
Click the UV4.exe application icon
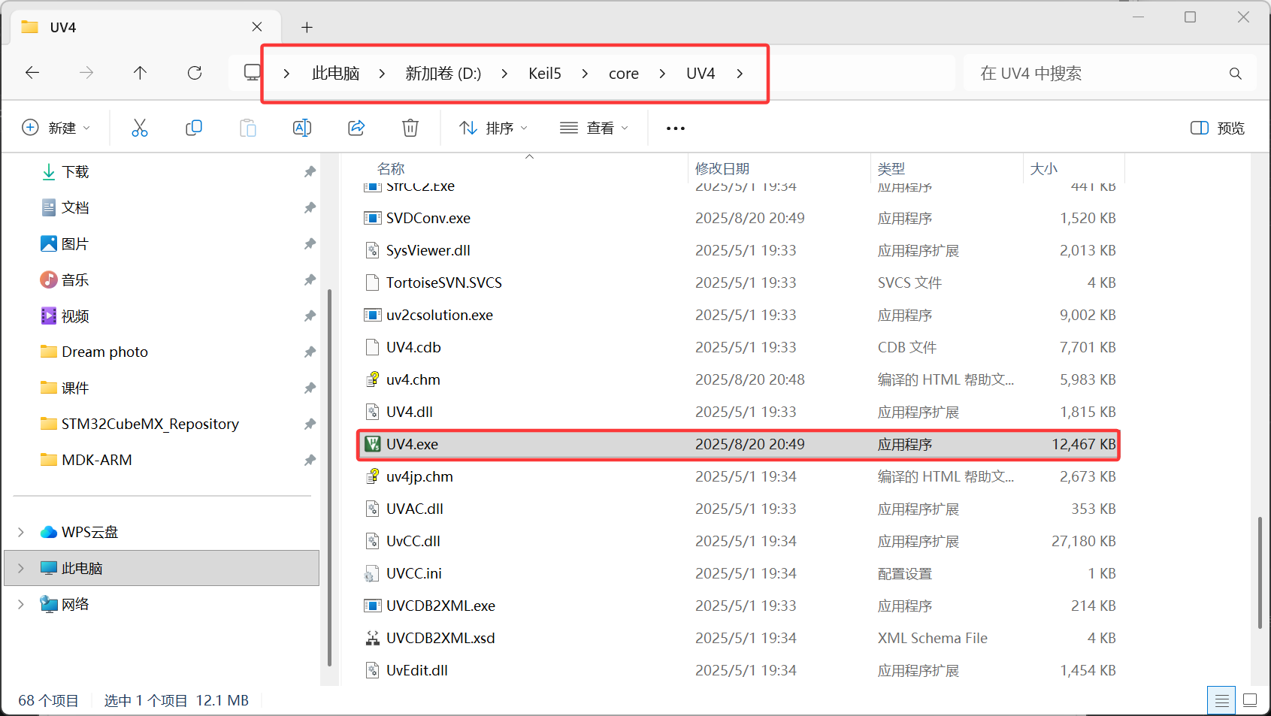(372, 444)
